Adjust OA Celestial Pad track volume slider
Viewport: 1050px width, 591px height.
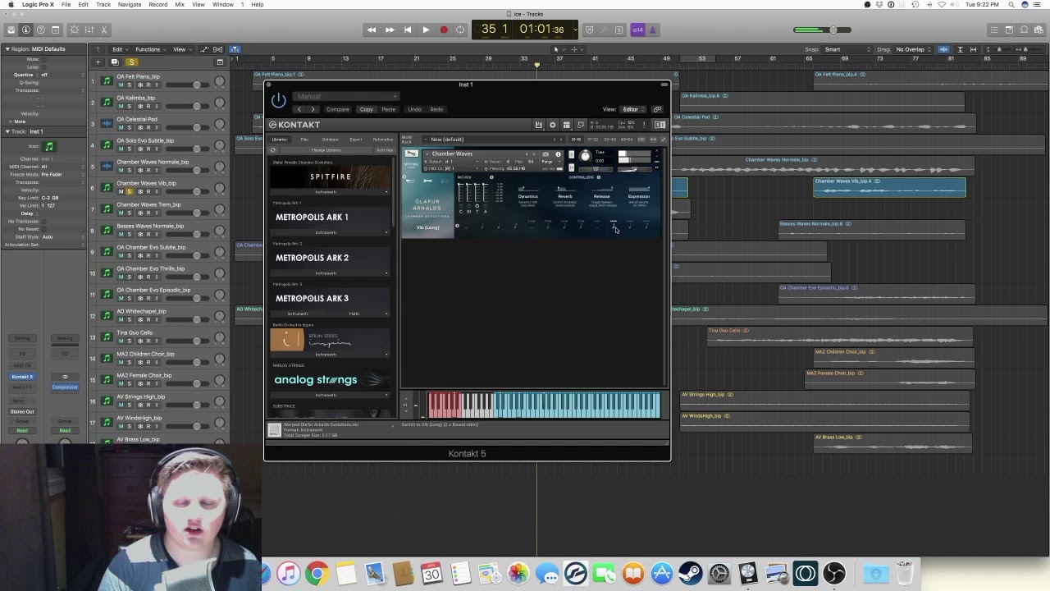[x=186, y=127]
